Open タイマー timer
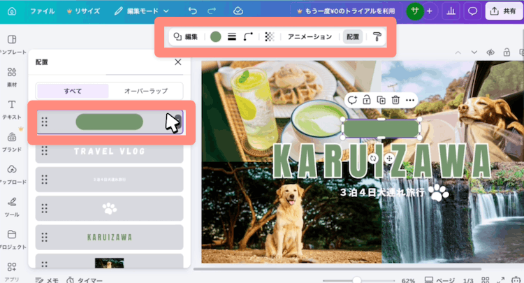This screenshot has height=283, width=524. 85,280
